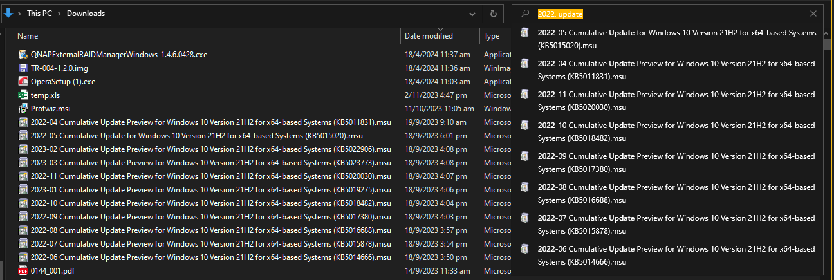Click the file-list icon for KB5022906 update
The height and width of the screenshot is (280, 834).
tap(23, 149)
